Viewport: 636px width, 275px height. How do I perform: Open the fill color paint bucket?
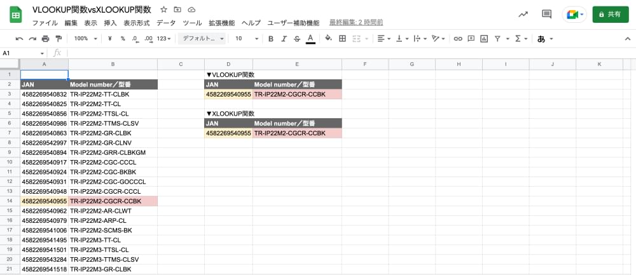click(328, 39)
